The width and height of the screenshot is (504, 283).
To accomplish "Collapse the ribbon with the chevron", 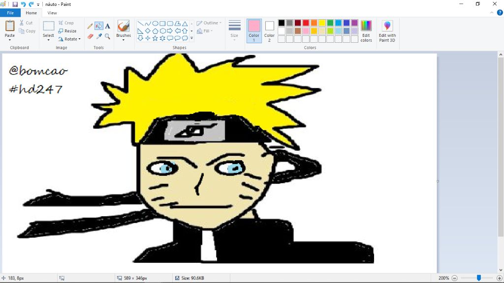I will click(x=492, y=13).
